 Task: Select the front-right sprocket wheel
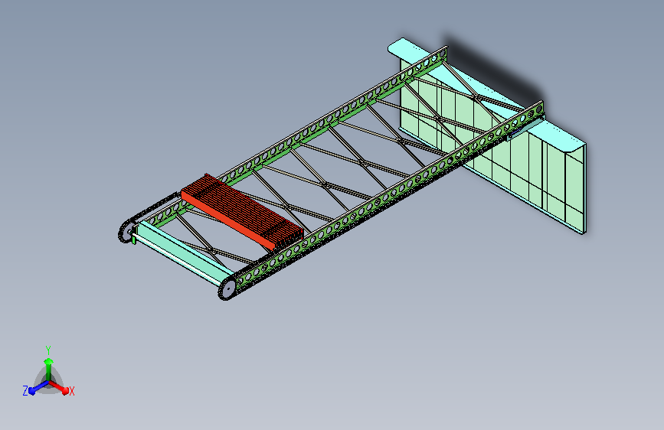pyautogui.click(x=227, y=288)
